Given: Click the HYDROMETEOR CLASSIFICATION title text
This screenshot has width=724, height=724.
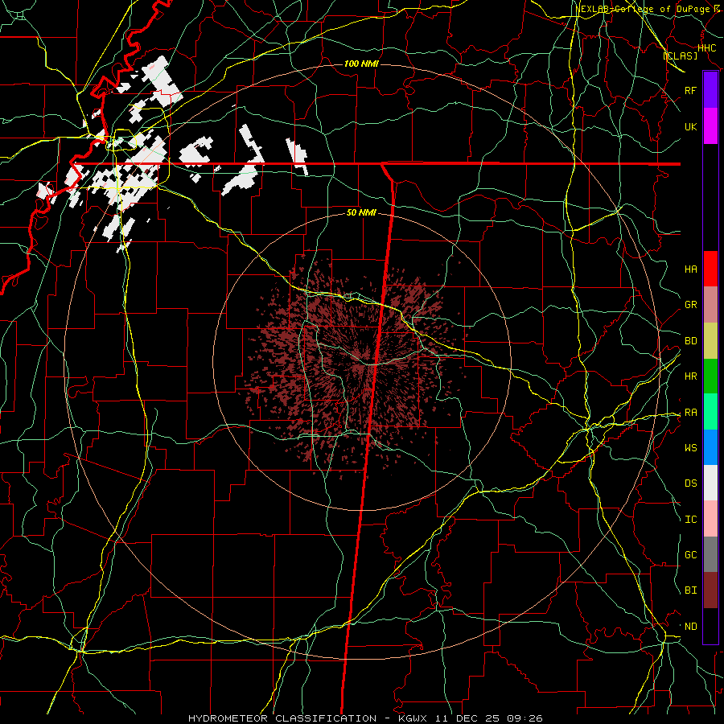Looking at the screenshot, I should (x=282, y=718).
